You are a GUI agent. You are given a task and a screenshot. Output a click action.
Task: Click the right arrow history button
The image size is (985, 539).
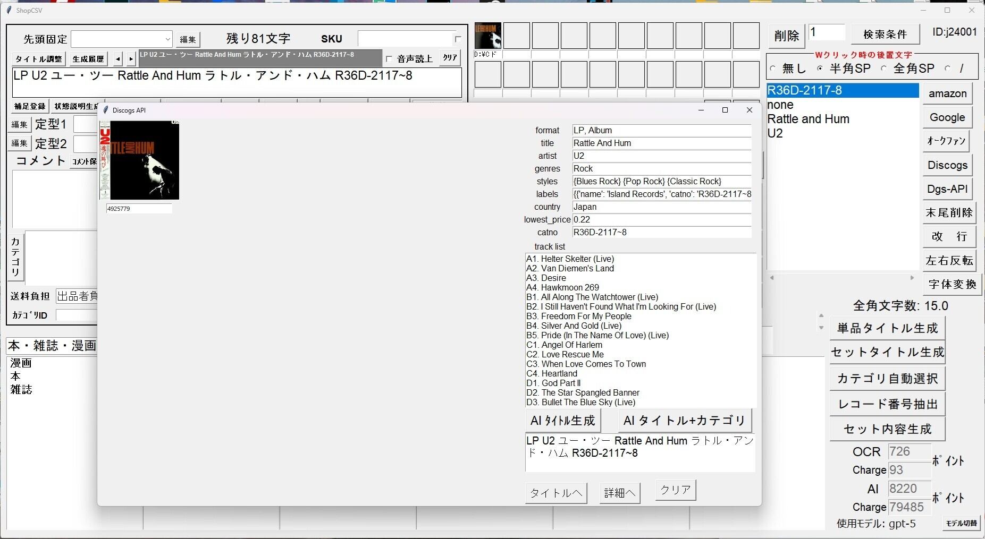coord(131,59)
